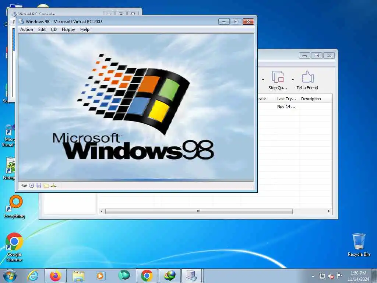Screen dimensions: 377x283
Task: Click the green globe app in taskbar
Action: pyautogui.click(x=124, y=275)
